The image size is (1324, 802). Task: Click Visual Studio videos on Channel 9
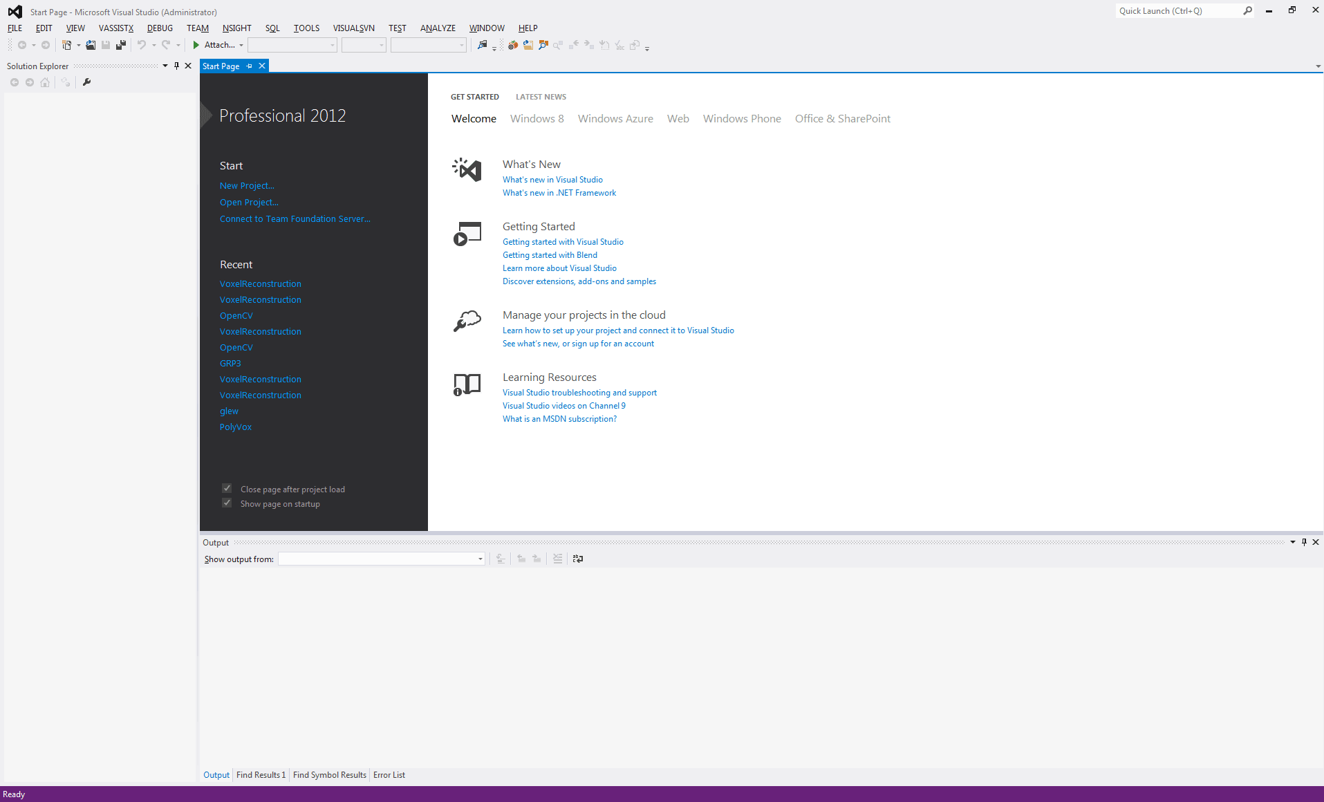tap(564, 406)
